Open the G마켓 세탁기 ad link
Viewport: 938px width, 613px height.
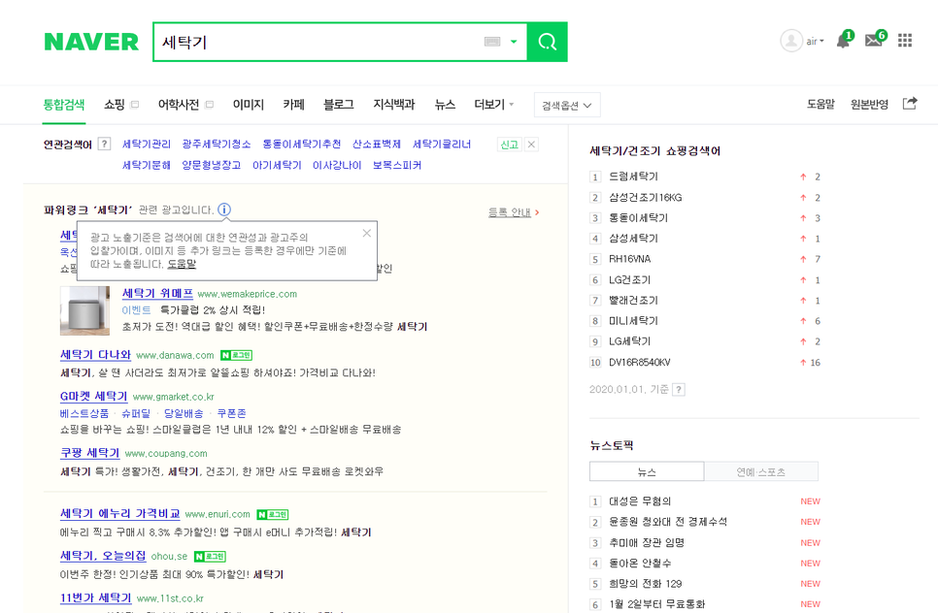tap(93, 396)
